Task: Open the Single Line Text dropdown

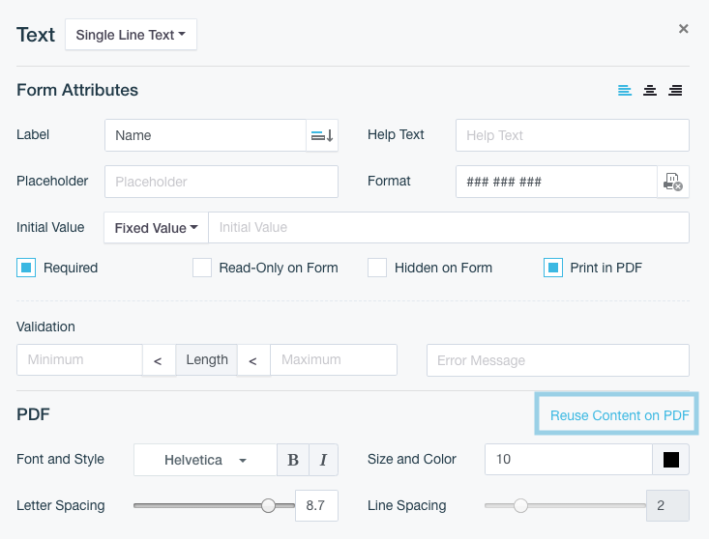Action: tap(131, 35)
